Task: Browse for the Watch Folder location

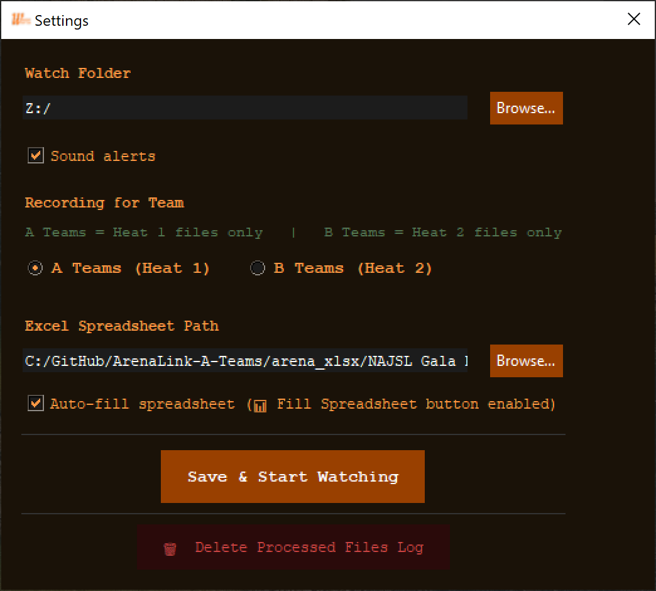Action: (527, 108)
